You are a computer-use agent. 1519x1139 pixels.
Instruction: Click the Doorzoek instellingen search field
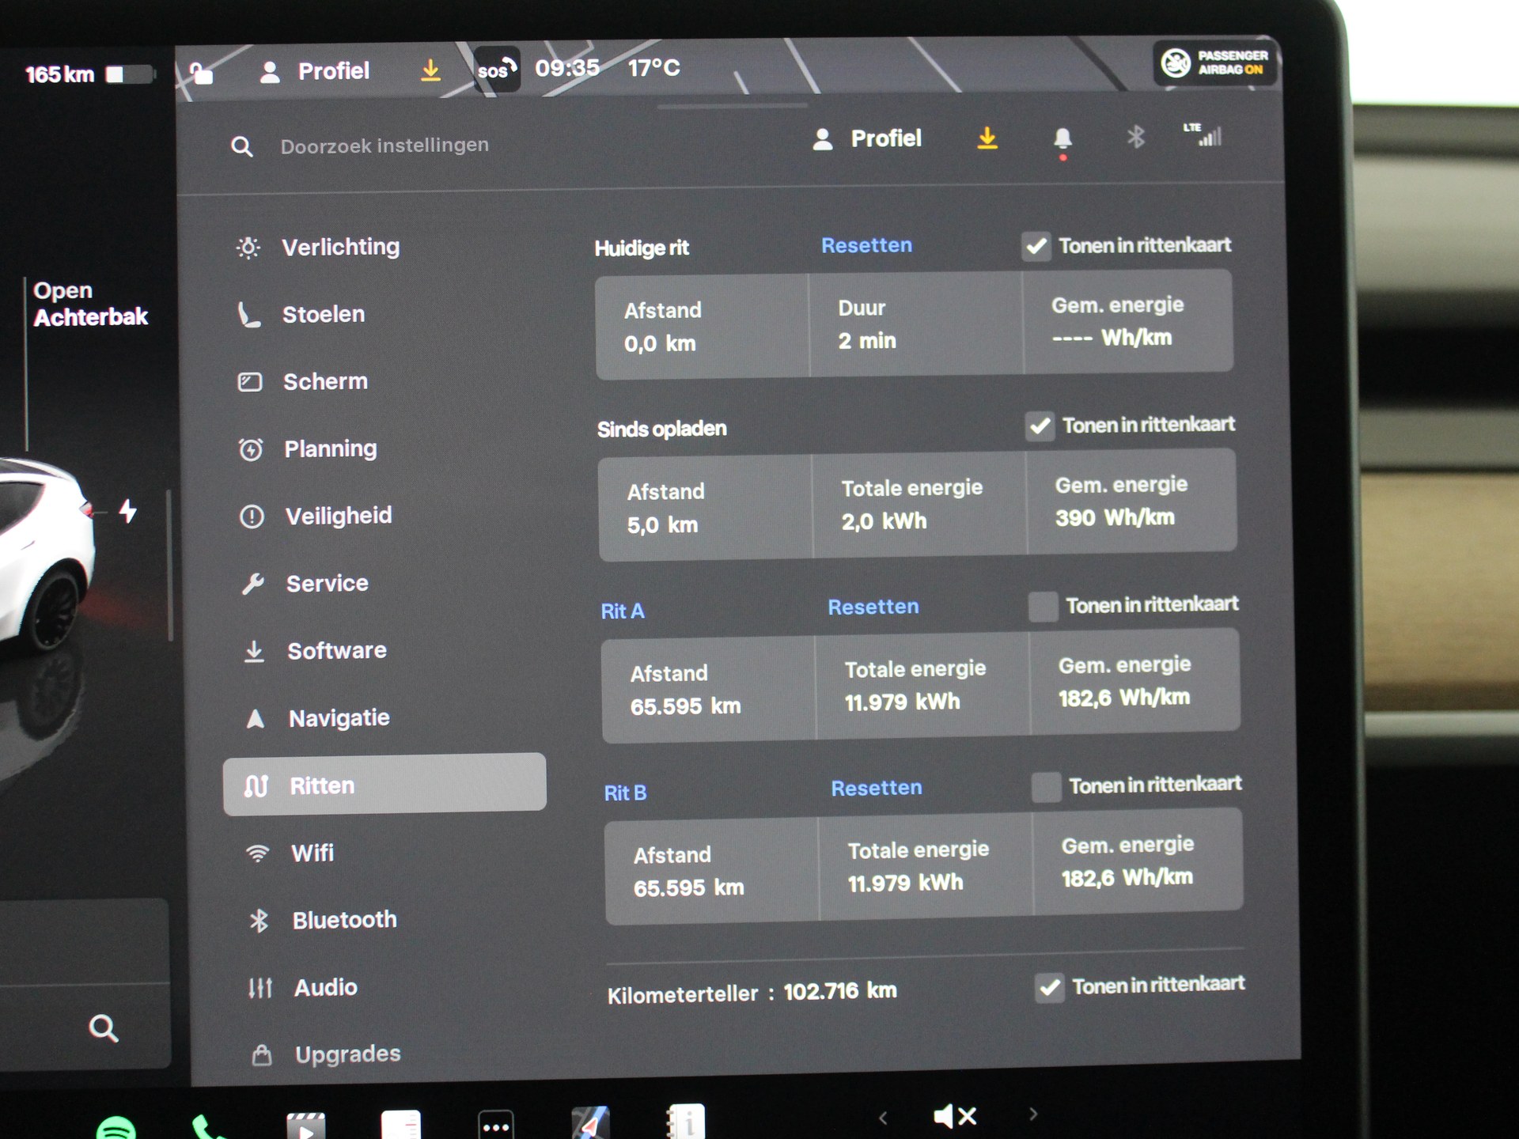[384, 146]
